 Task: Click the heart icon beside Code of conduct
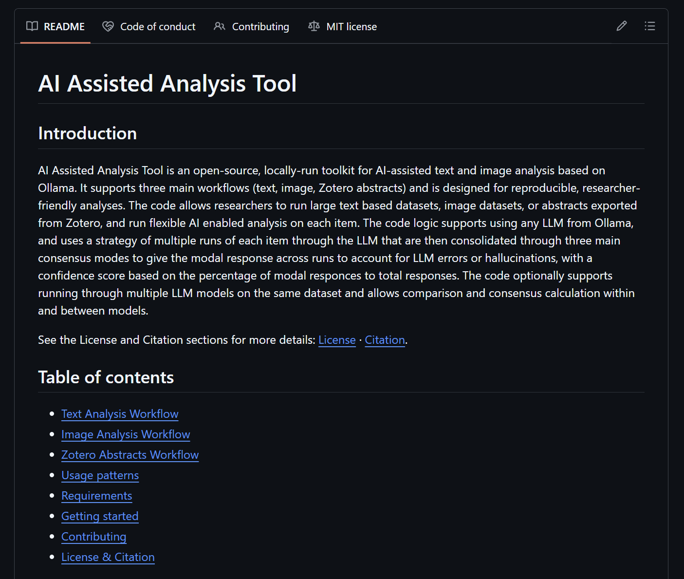pyautogui.click(x=108, y=26)
